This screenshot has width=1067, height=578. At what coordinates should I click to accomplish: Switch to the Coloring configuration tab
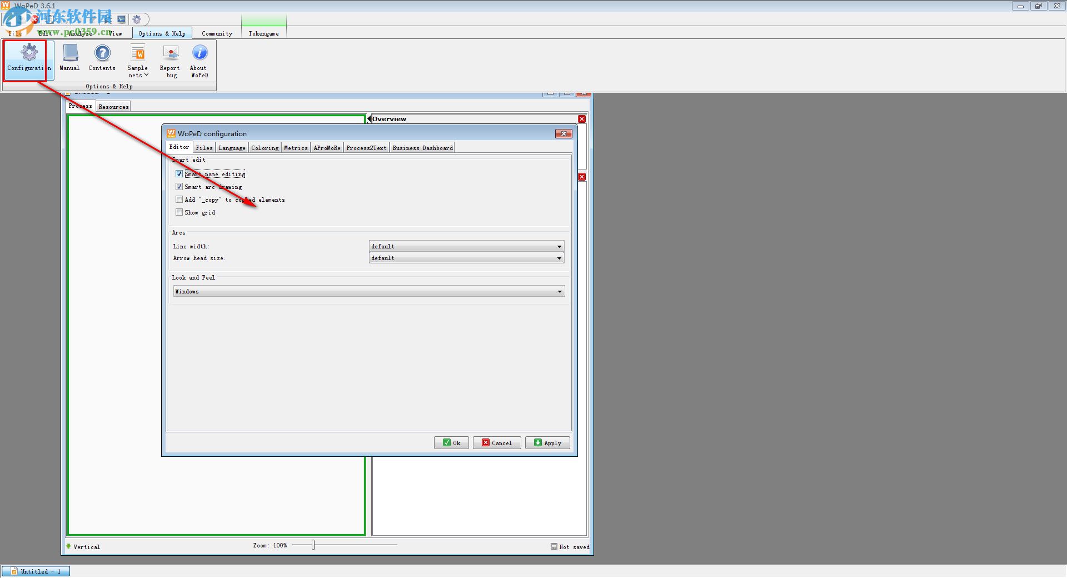point(265,148)
